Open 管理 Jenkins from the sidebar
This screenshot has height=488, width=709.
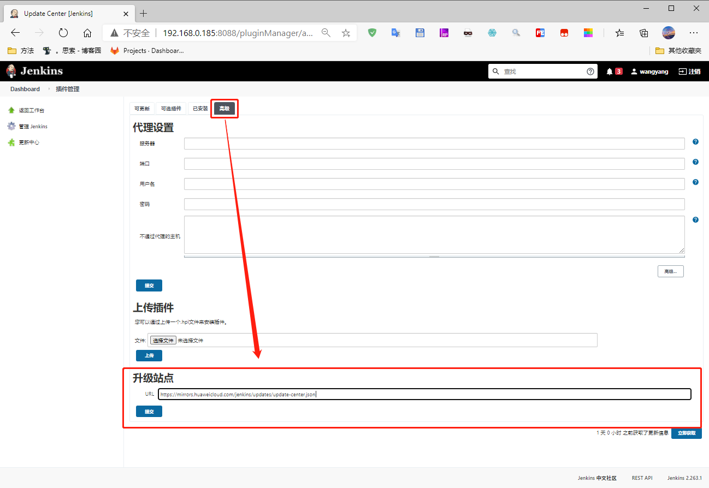tap(27, 126)
